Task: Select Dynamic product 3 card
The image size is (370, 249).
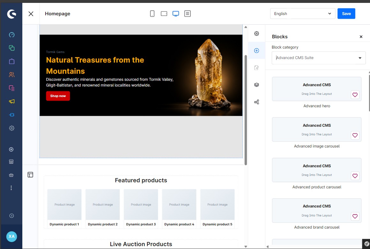Action: [141, 208]
